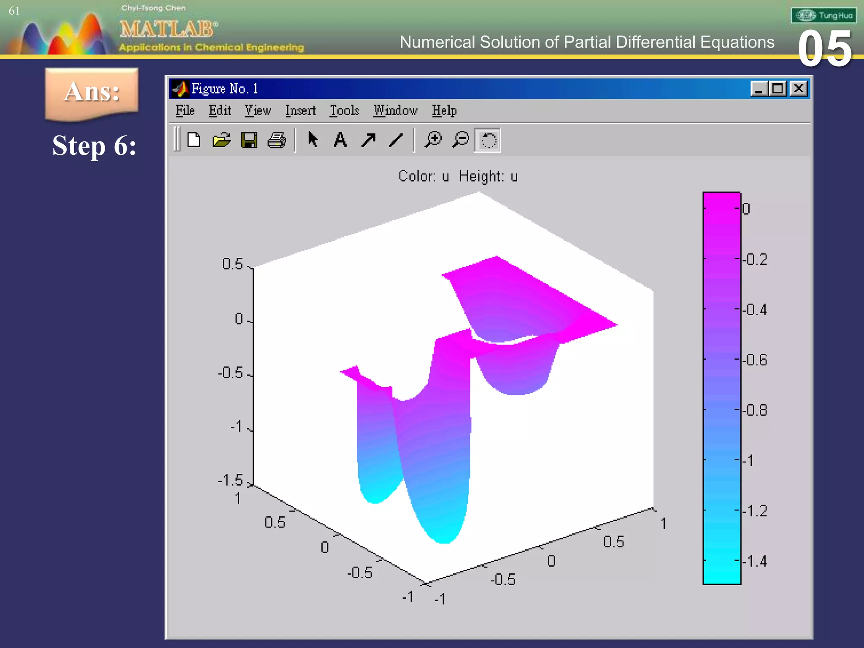Click the 'Ans:' banner label
Viewport: 864px width, 648px height.
click(92, 91)
